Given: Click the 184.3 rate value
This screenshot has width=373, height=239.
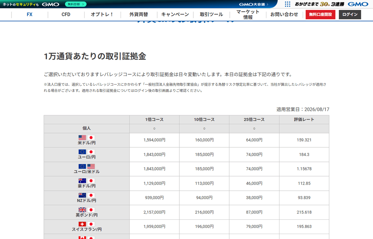Looking at the screenshot, I should [x=304, y=154].
